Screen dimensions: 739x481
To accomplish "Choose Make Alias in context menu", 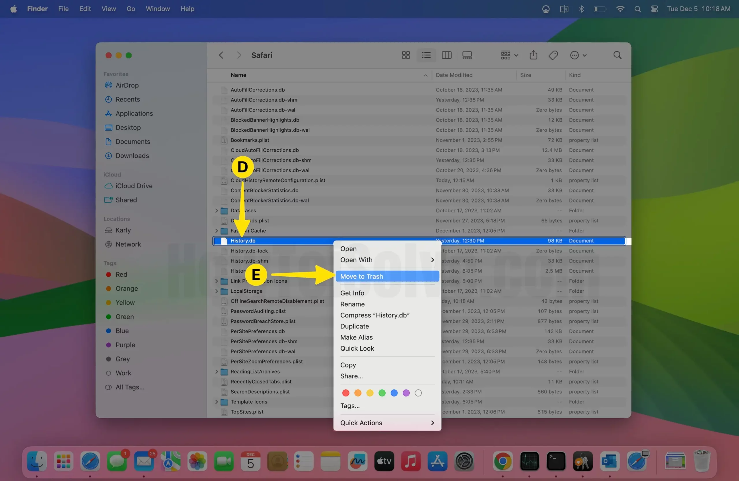I will coord(387,337).
